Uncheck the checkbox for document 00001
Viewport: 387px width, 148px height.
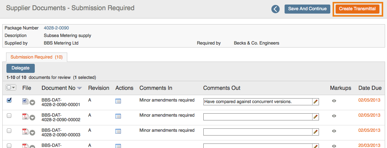[x=9, y=100]
